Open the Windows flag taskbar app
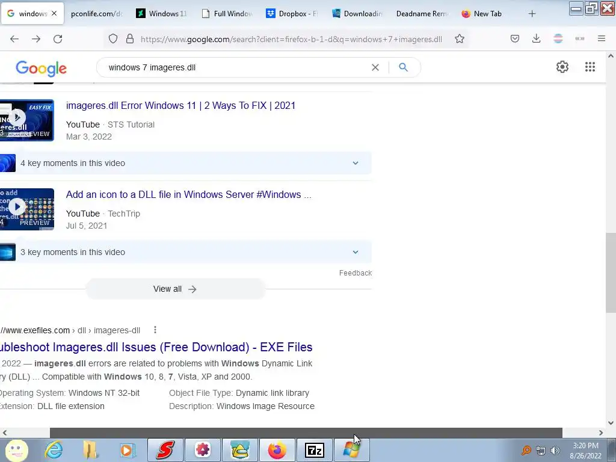Screen dimensions: 616x462 tap(351, 450)
